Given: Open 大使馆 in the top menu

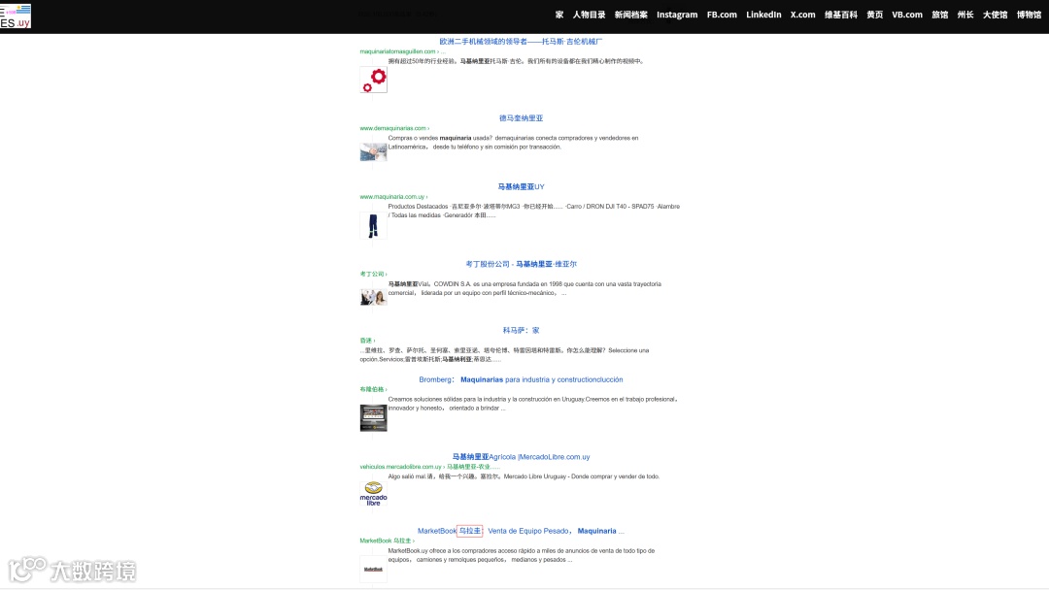Looking at the screenshot, I should (x=995, y=15).
